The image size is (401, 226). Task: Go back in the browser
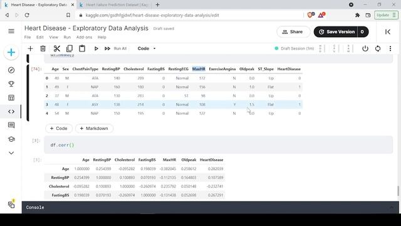(x=7, y=15)
